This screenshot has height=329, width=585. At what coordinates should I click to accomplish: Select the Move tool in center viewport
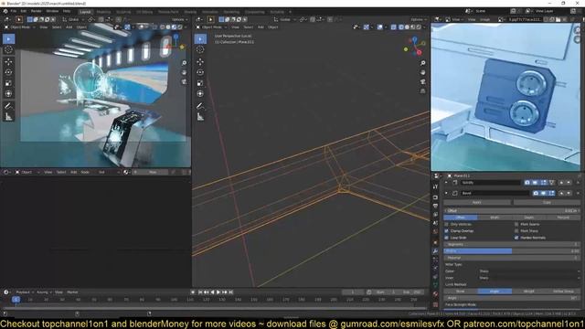(x=200, y=61)
